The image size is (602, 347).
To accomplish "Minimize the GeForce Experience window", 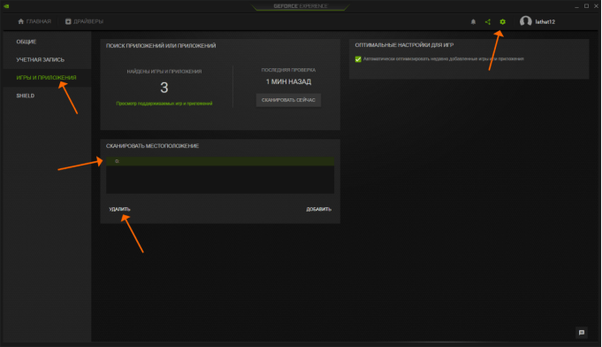I will pyautogui.click(x=576, y=6).
